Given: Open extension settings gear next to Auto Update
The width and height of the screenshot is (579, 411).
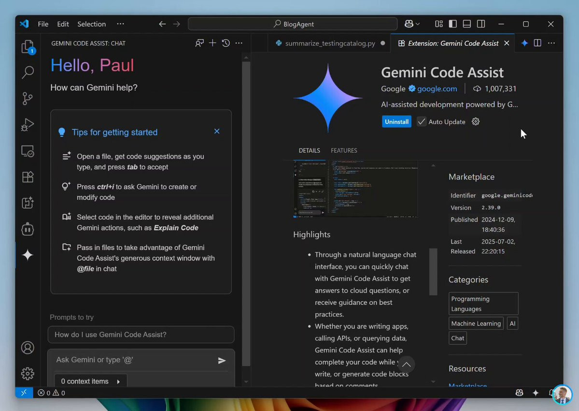Looking at the screenshot, I should click(x=476, y=121).
